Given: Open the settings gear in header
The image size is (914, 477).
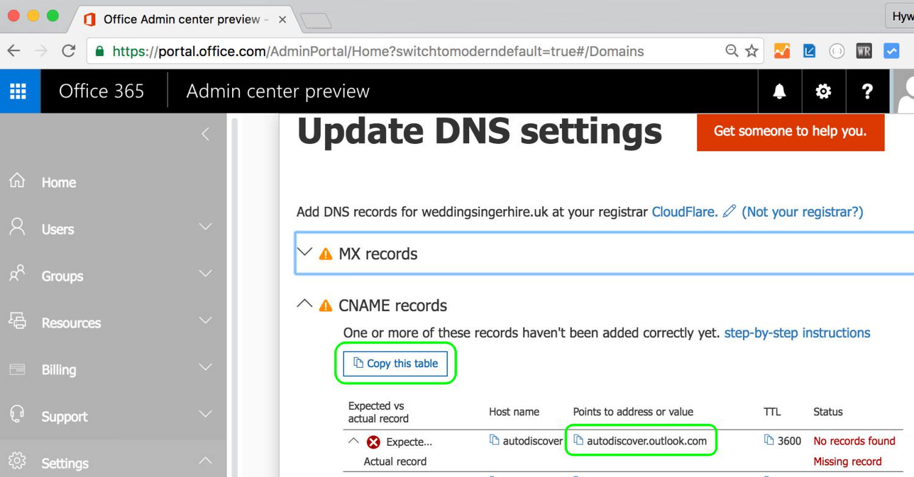Looking at the screenshot, I should point(824,91).
